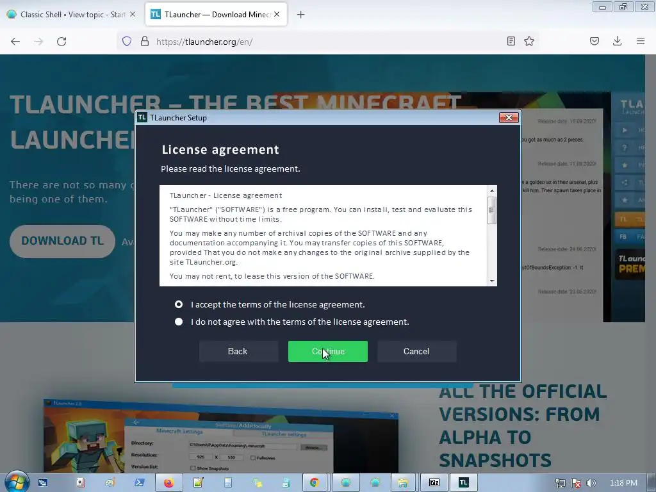Image resolution: width=656 pixels, height=492 pixels.
Task: Open Notepad++ icon in taskbar
Action: 199,483
